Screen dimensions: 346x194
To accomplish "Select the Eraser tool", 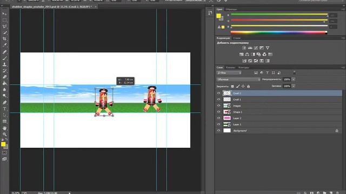I will [4, 77].
